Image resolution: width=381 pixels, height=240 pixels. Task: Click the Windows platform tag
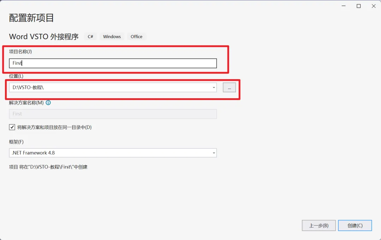pyautogui.click(x=112, y=37)
